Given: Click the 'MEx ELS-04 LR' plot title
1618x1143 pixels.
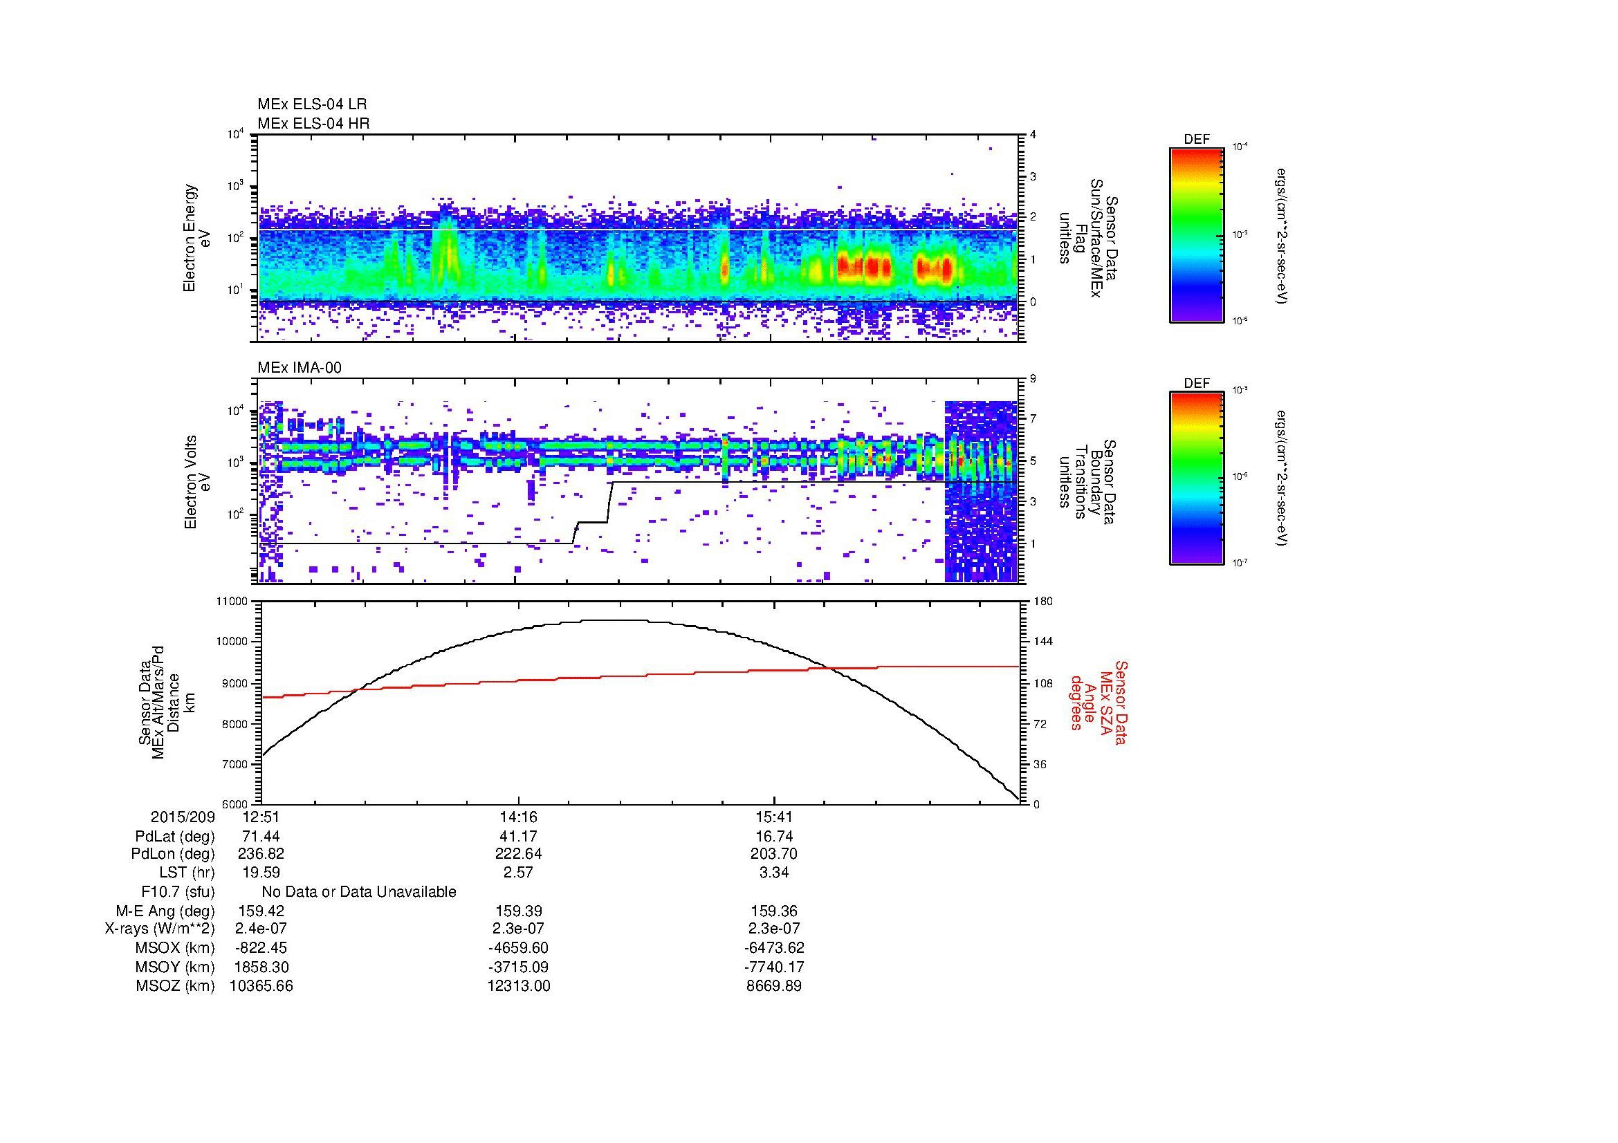Looking at the screenshot, I should tap(311, 104).
